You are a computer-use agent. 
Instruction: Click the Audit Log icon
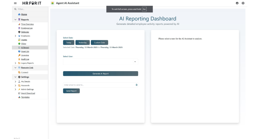point(19,59)
